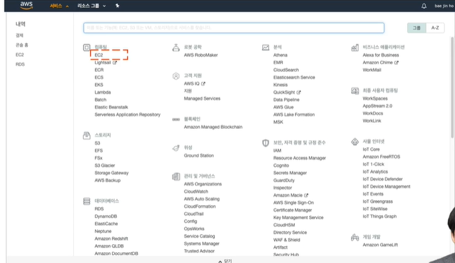
Task: Click the pin shortcut icon in top bar
Action: click(x=117, y=6)
